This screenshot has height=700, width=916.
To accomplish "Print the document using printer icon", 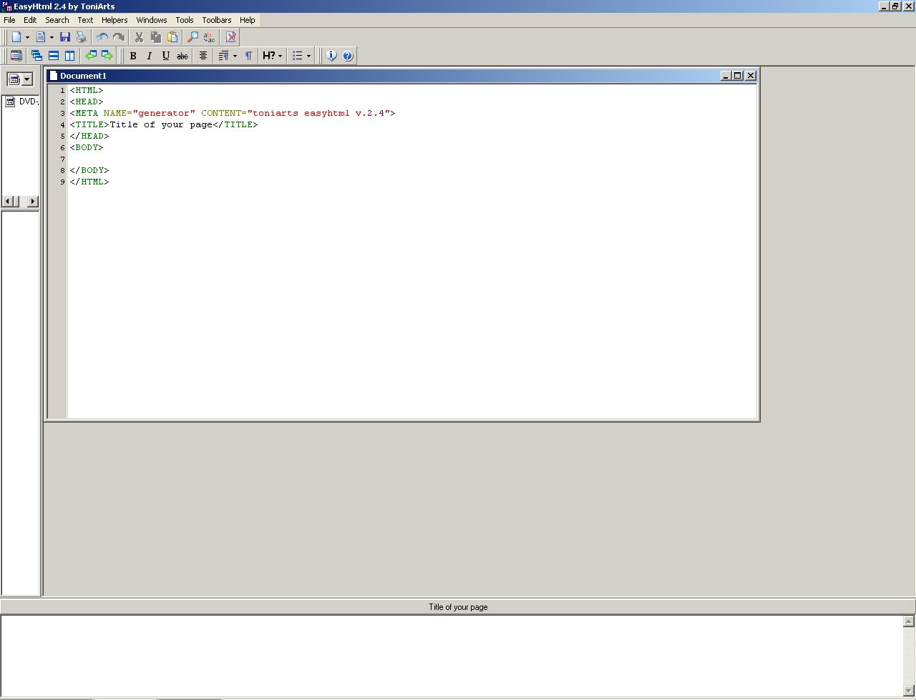I will 81,37.
